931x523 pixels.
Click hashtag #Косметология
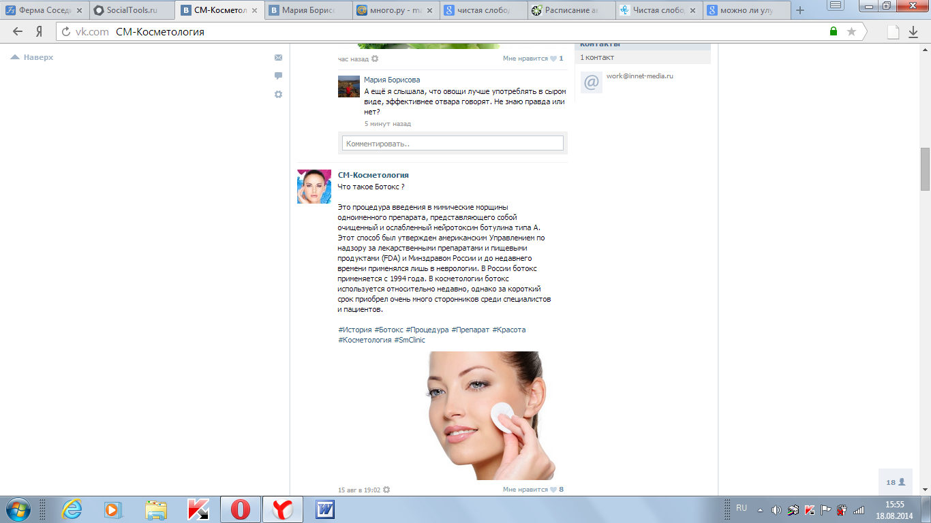point(365,340)
